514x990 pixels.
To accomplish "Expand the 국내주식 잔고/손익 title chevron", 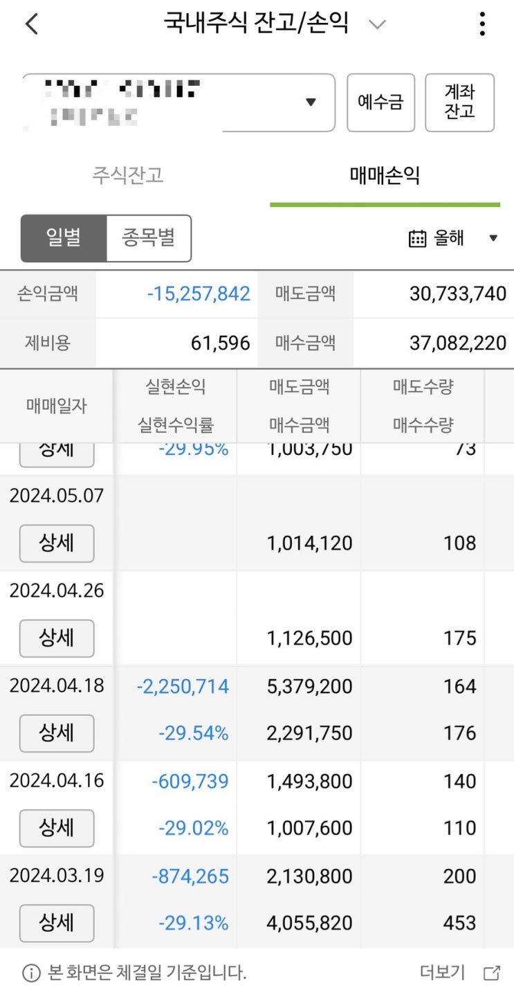I will click(x=377, y=25).
